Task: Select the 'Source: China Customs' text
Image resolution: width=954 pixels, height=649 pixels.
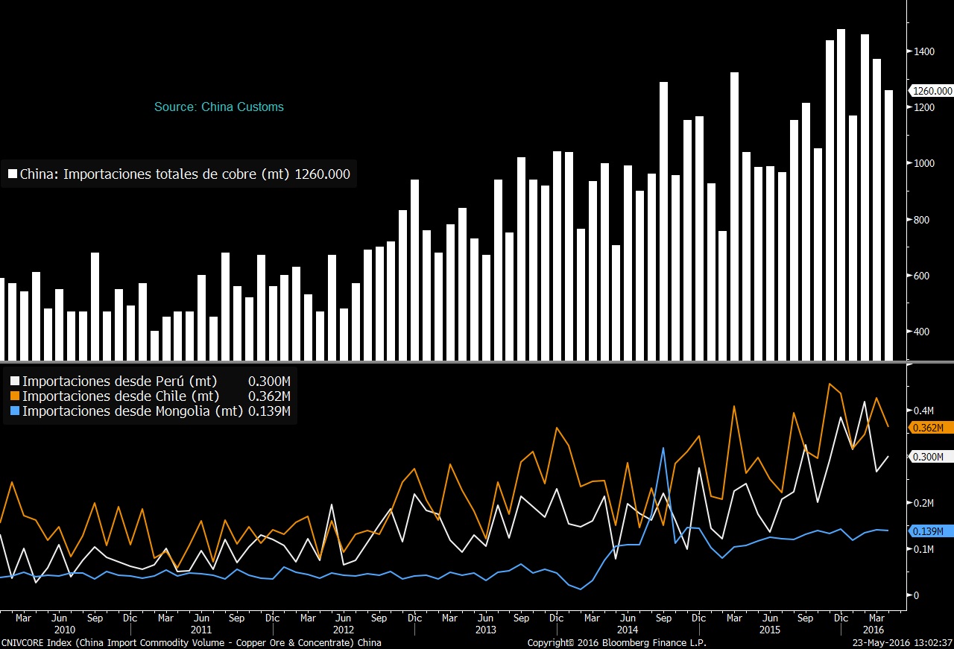Action: pyautogui.click(x=219, y=107)
